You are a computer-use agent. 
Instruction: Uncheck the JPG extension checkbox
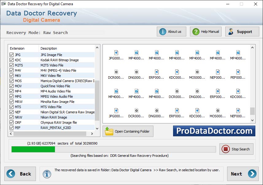12,55
